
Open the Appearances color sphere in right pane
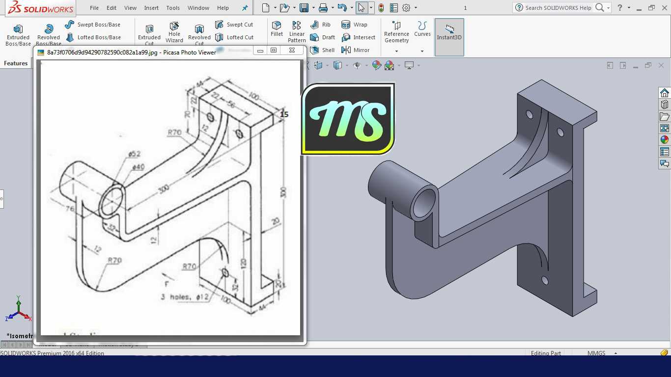(x=665, y=139)
